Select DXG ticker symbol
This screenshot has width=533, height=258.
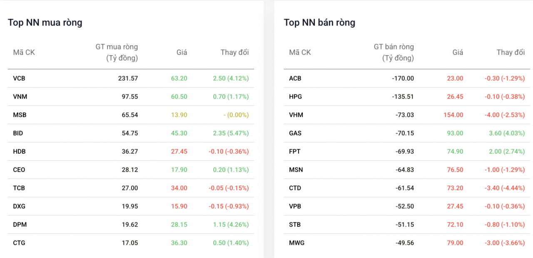pos(19,206)
